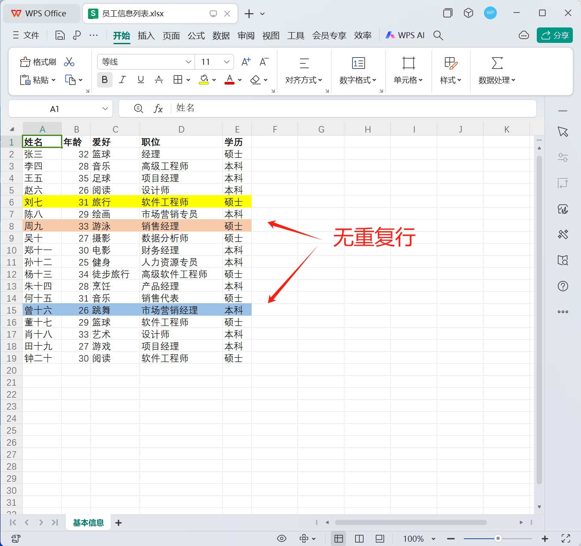Open WPS AI from the menu bar
This screenshot has height=546, width=581.
point(405,36)
